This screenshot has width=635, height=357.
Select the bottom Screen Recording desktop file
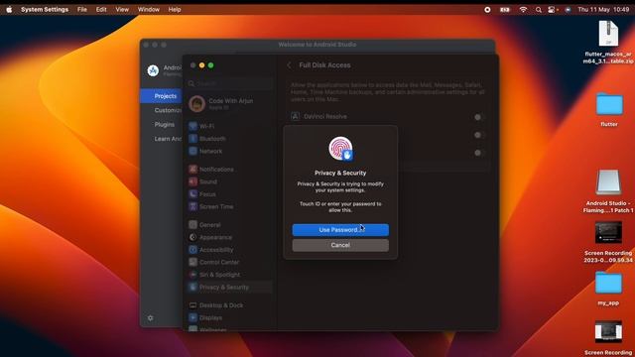(x=608, y=338)
